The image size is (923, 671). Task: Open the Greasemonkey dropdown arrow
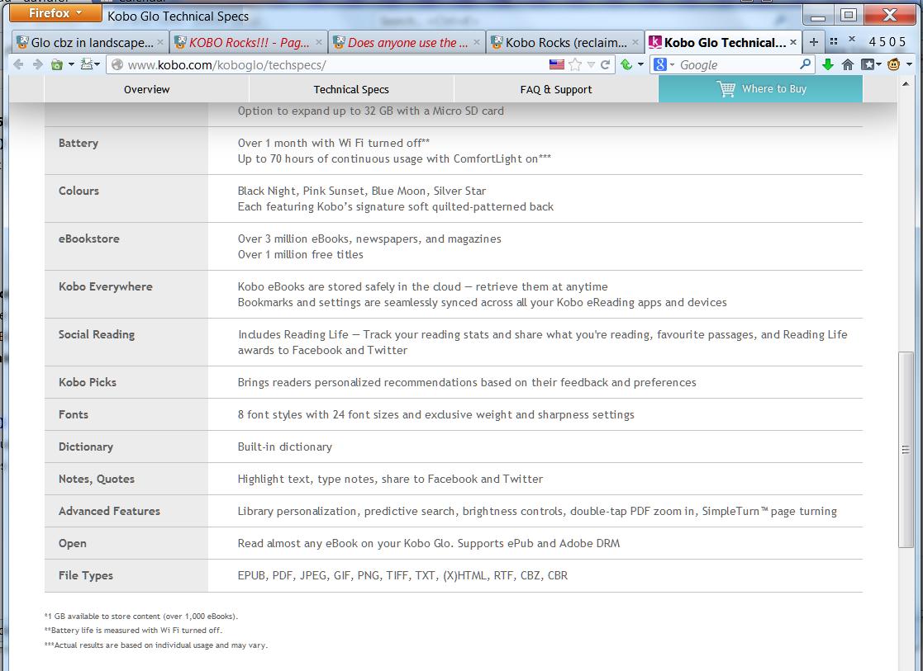910,64
